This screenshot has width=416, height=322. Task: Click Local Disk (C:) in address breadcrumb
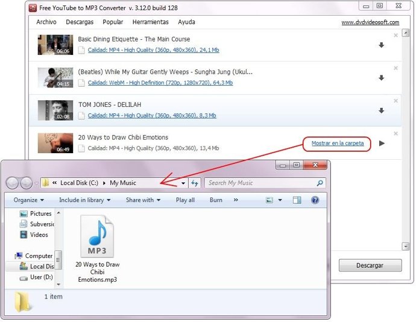(80, 183)
